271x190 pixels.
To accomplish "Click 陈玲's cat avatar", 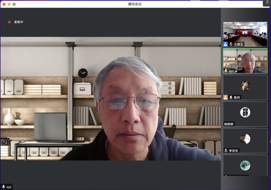I will [x=245, y=85].
